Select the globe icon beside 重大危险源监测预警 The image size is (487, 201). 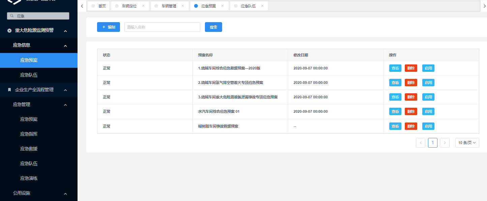(9, 30)
